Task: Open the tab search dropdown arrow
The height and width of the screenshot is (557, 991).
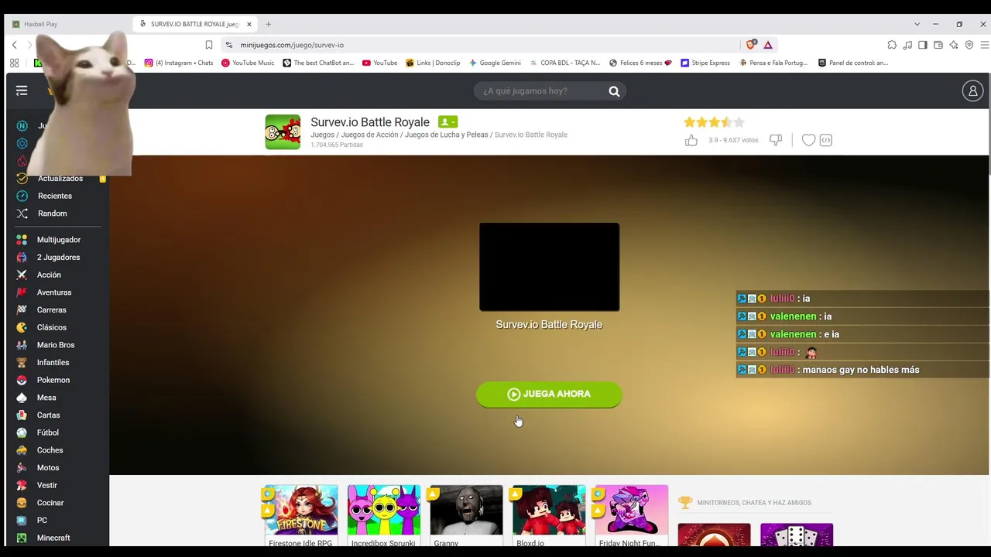Action: pyautogui.click(x=917, y=24)
